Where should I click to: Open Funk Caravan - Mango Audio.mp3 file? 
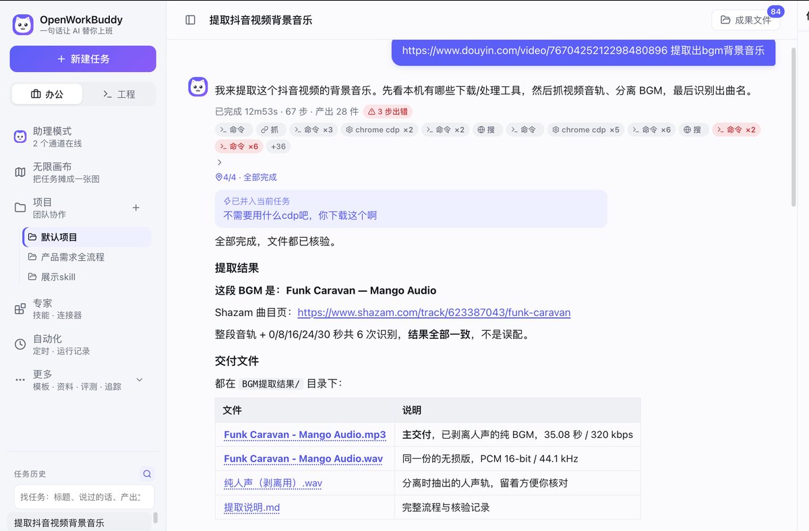[305, 435]
